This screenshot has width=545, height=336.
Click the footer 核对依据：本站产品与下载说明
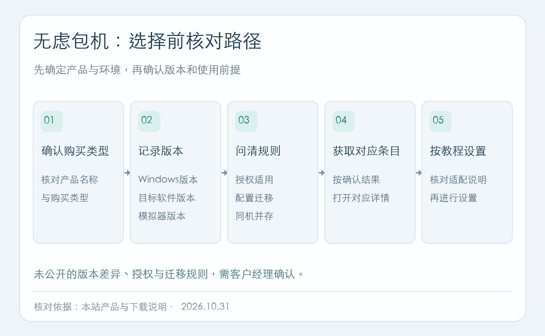coord(100,306)
